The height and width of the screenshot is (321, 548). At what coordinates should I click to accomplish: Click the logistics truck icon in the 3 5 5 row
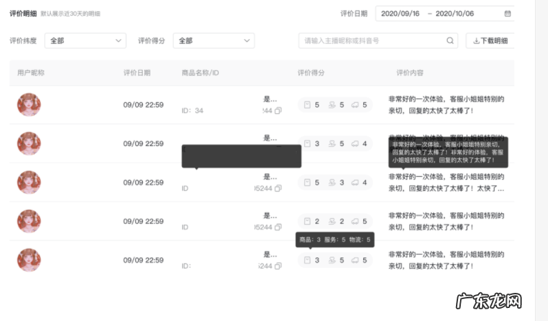point(355,260)
